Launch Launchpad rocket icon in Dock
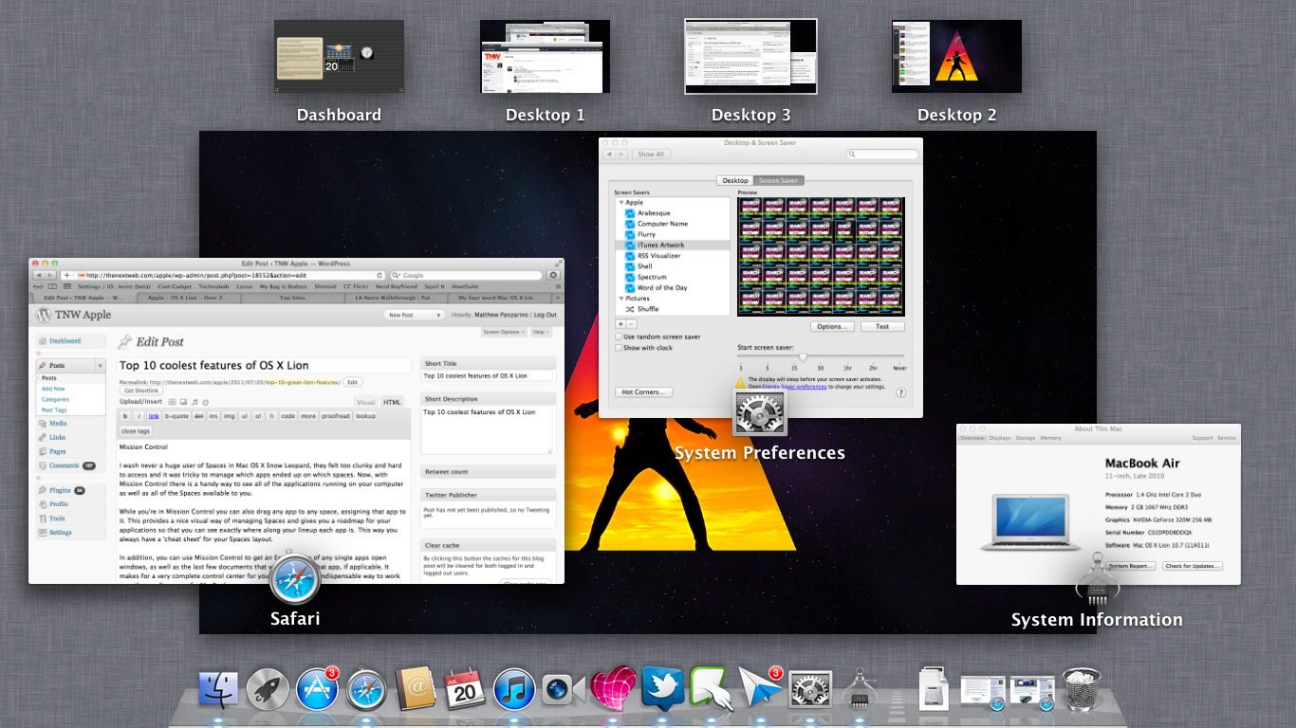This screenshot has width=1296, height=728. [x=268, y=689]
